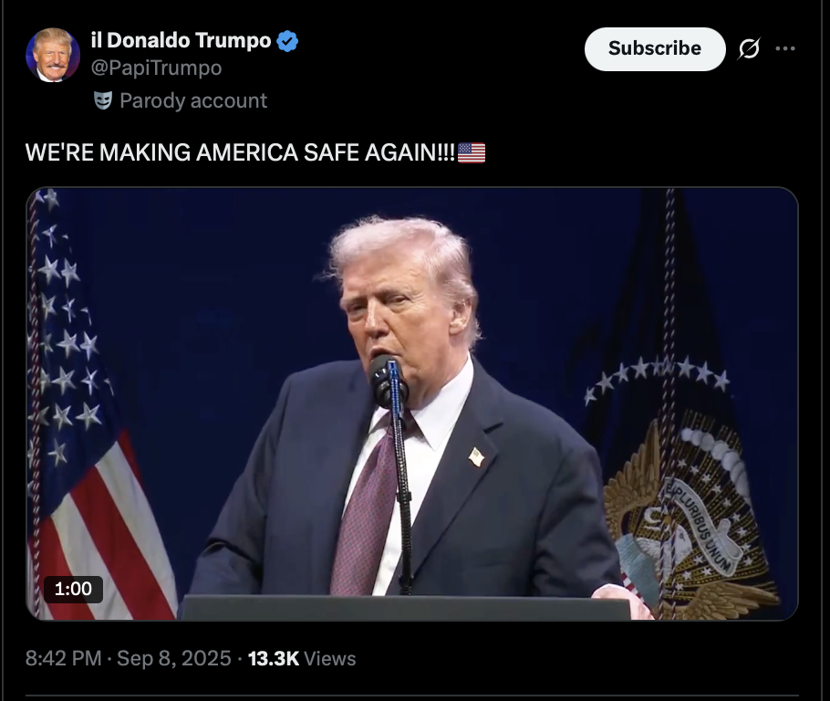Click the 'WE'RE MAKING AMERICA SAFE AGAIN' text
The width and height of the screenshot is (830, 701).
tap(240, 152)
